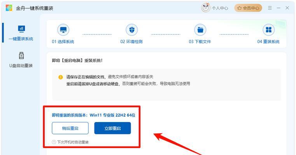Click the 金舟一键系统重装 app logo
Image resolution: width=296 pixels, height=155 pixels.
pos(9,8)
